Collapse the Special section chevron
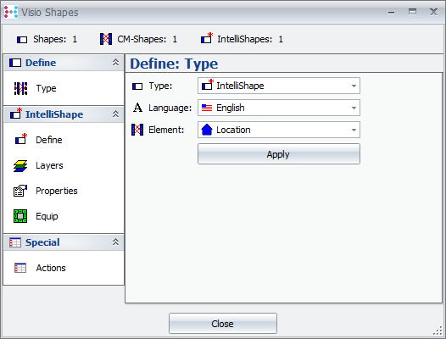 tap(115, 242)
